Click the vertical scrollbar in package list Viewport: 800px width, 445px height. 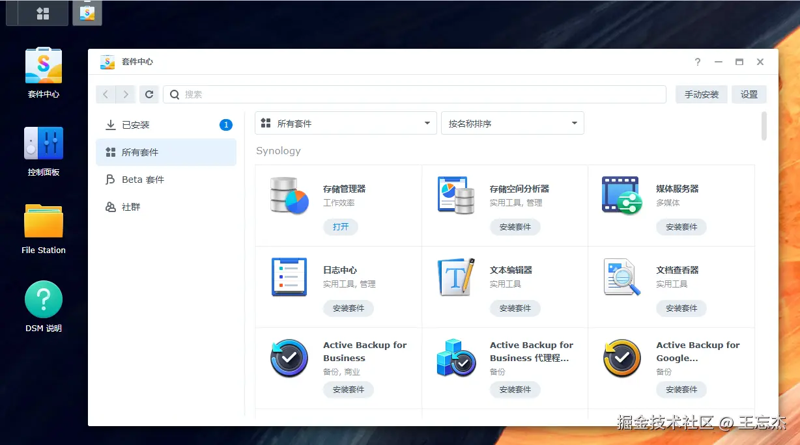click(764, 126)
